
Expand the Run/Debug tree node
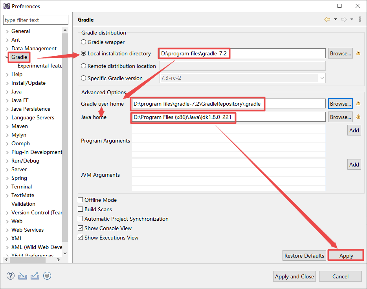(7, 161)
